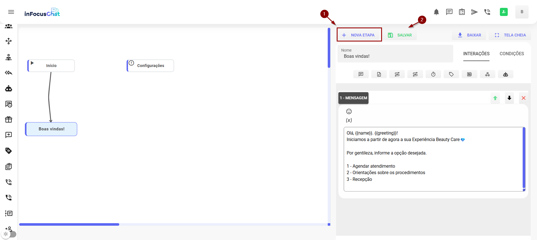Click the notifications bell icon

point(436,12)
